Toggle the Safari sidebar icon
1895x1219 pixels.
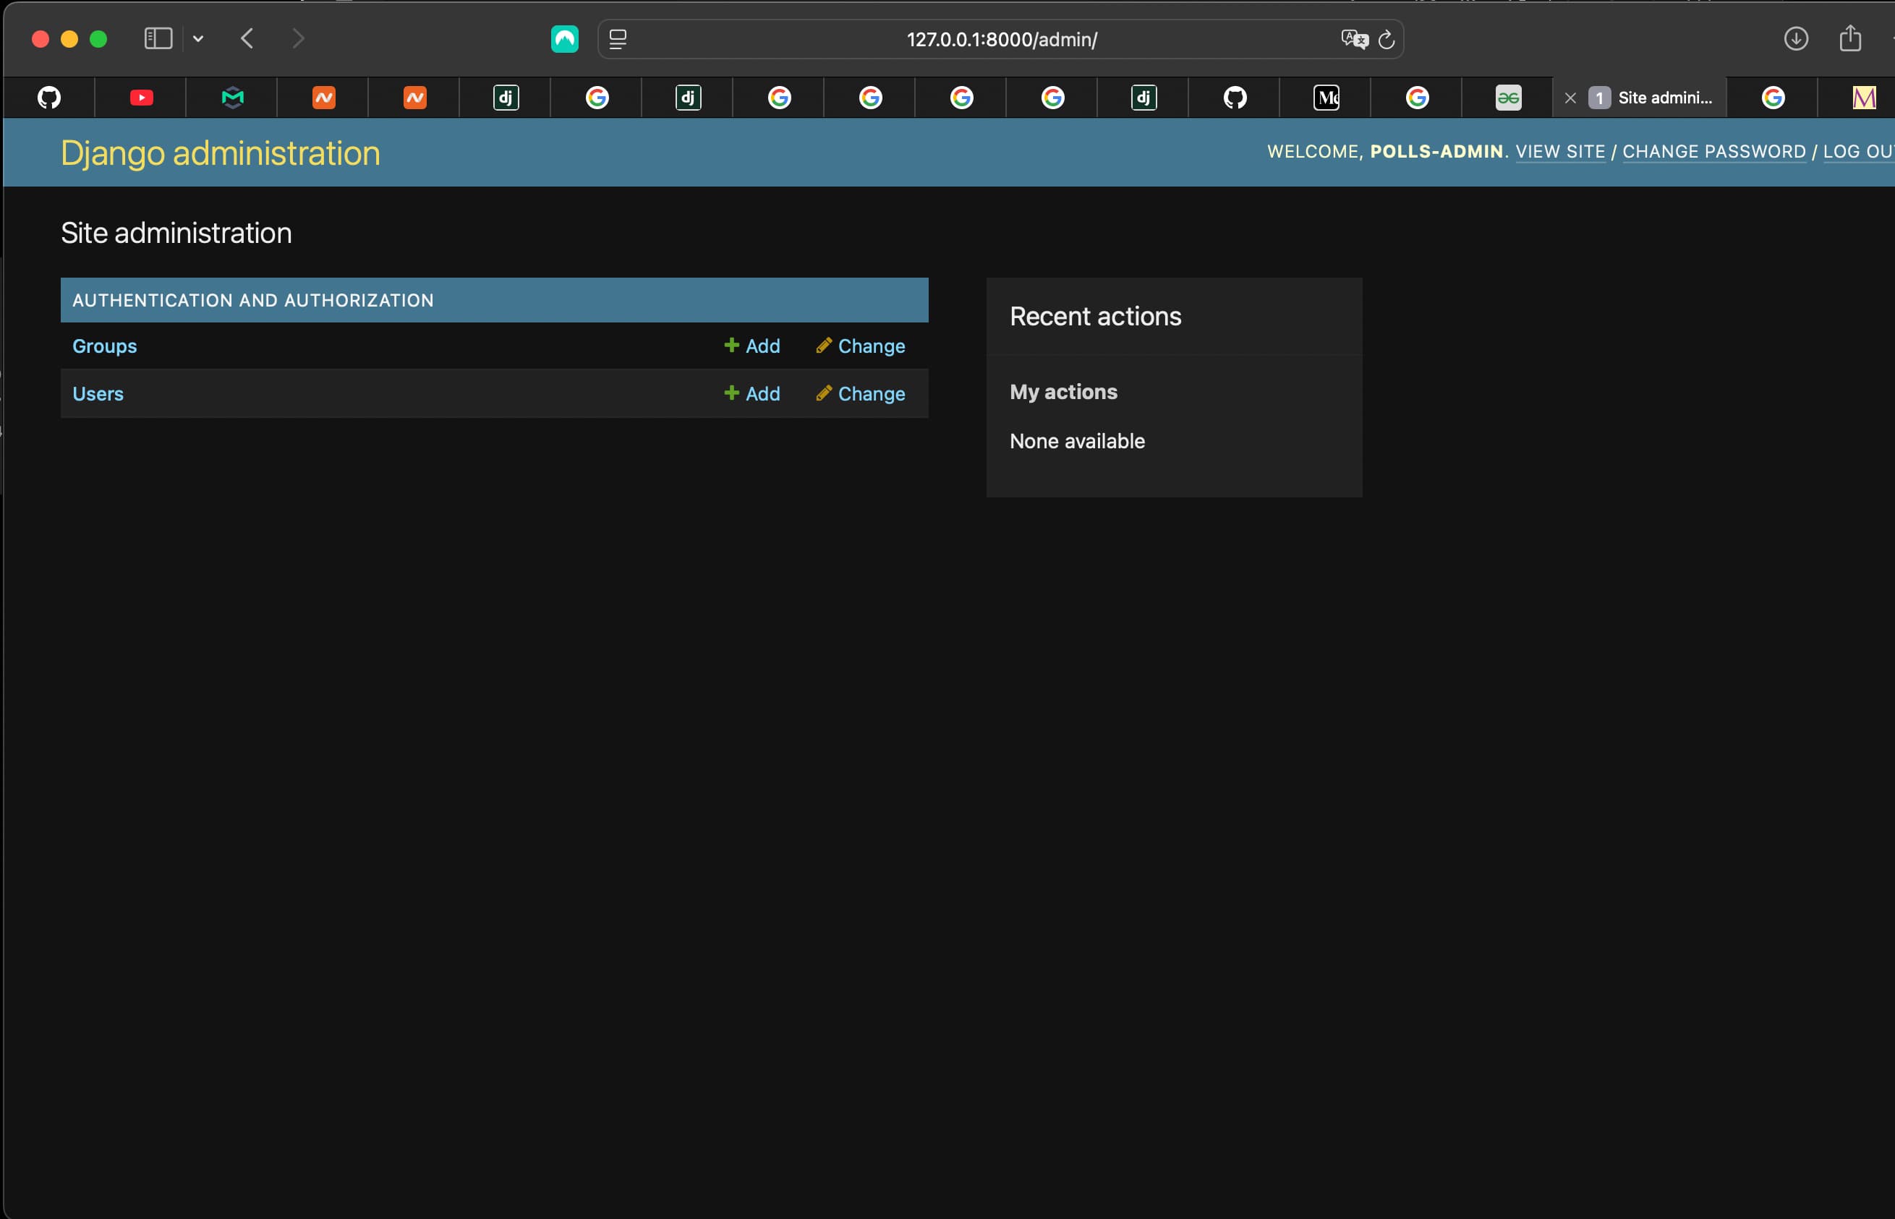point(158,39)
